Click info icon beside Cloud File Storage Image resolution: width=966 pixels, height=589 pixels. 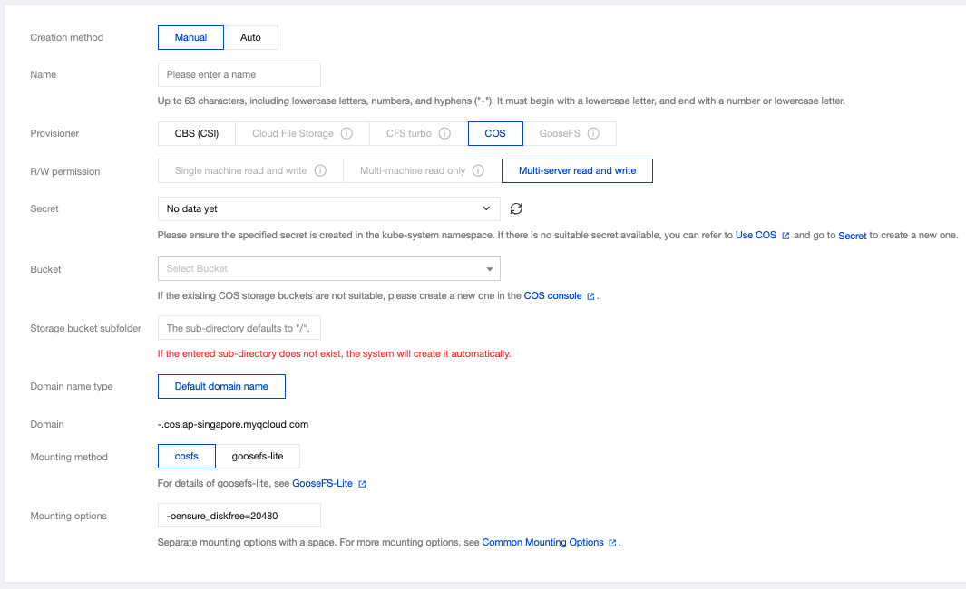(346, 133)
